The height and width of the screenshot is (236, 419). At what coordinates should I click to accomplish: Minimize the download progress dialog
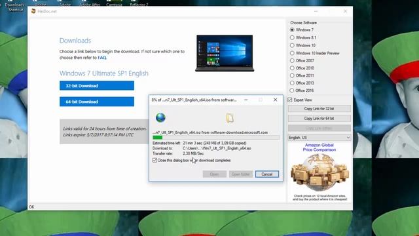click(x=246, y=100)
